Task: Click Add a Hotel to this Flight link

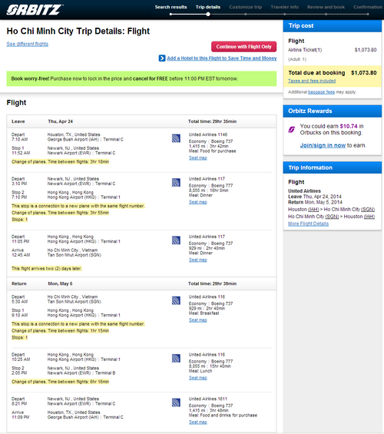Action: click(x=222, y=58)
